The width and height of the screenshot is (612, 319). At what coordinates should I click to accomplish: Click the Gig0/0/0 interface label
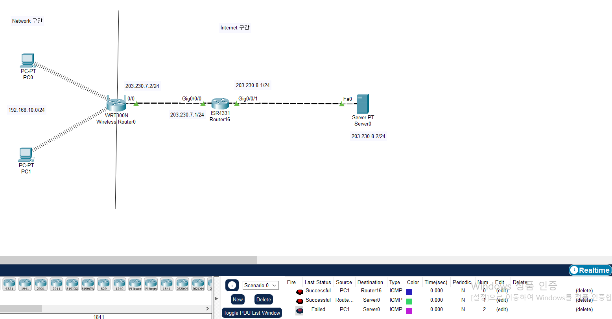point(192,98)
